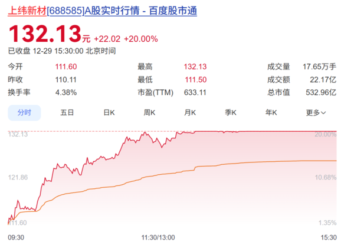This screenshot has height=246, width=354.
Task: Click the 1.35% chart axis label
Action: click(x=327, y=223)
